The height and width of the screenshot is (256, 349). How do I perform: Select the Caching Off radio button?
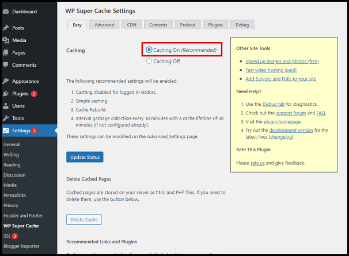click(x=149, y=61)
